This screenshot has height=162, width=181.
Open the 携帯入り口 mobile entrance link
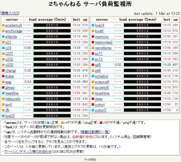tap(10, 13)
